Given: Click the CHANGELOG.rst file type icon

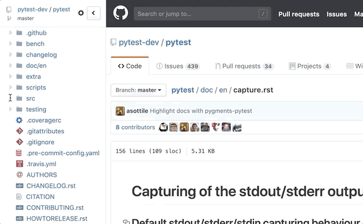Looking at the screenshot, I should pyautogui.click(x=19, y=186).
